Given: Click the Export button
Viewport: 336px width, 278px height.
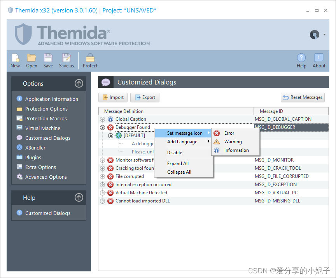Looking at the screenshot, I should pyautogui.click(x=145, y=97).
